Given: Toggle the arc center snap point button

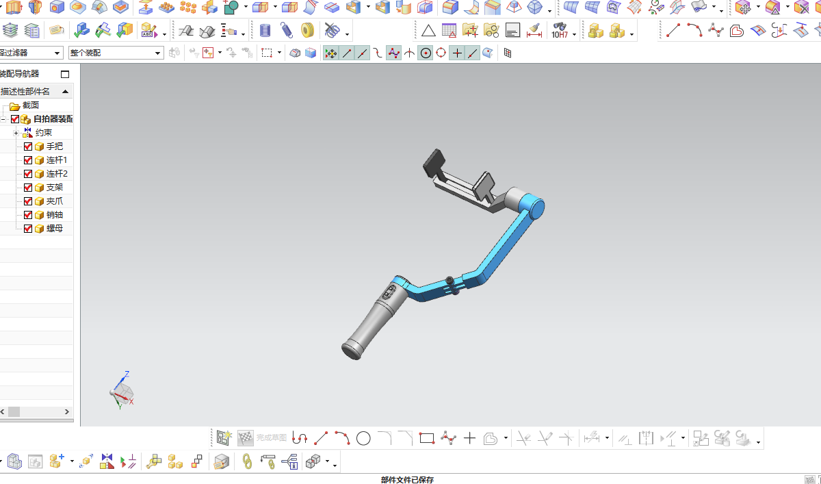Looking at the screenshot, I should pyautogui.click(x=426, y=53).
